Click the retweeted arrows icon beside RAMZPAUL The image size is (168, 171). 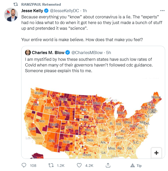point(16,4)
